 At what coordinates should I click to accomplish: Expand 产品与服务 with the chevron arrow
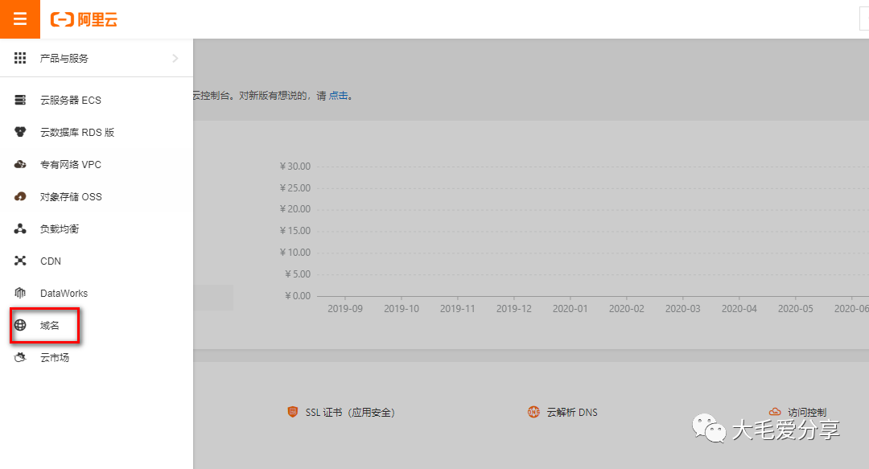pyautogui.click(x=175, y=58)
